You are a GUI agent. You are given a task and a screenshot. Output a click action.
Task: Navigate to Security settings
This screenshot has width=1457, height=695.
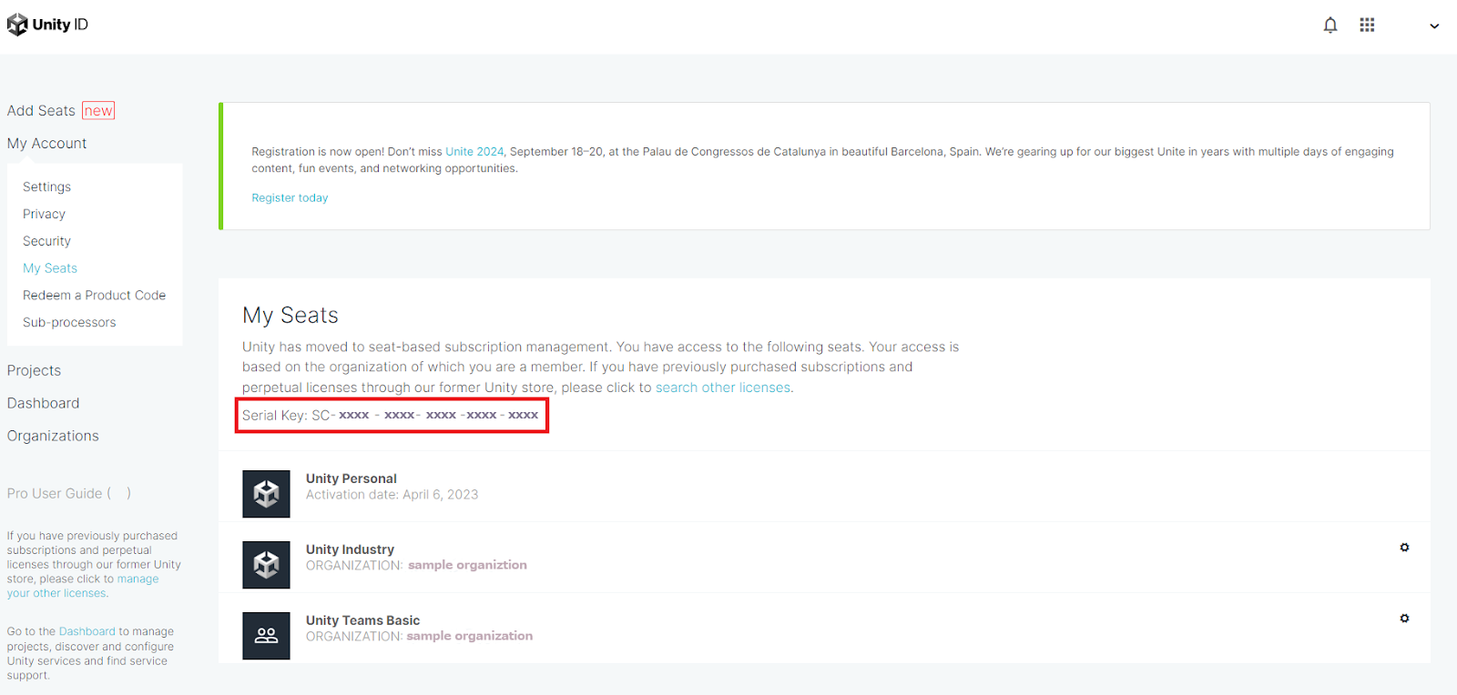point(47,241)
